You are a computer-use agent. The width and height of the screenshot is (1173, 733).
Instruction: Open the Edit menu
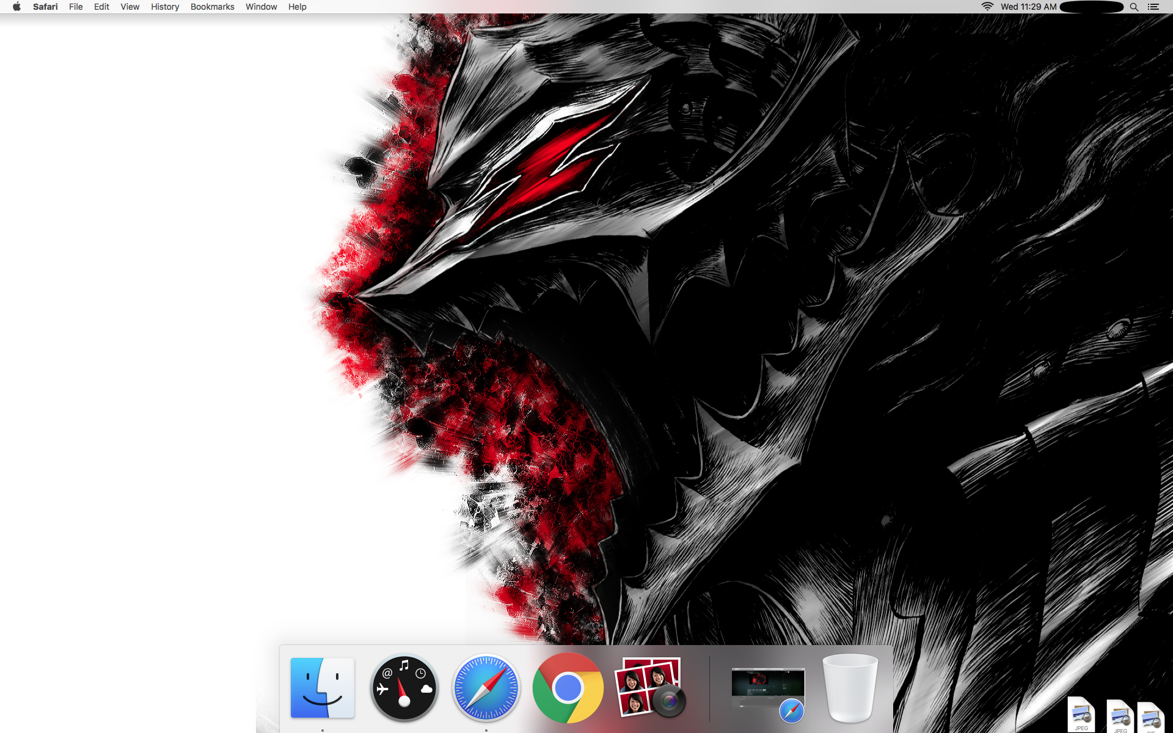click(101, 7)
